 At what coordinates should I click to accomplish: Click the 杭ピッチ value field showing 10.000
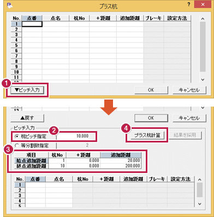tap(73, 136)
